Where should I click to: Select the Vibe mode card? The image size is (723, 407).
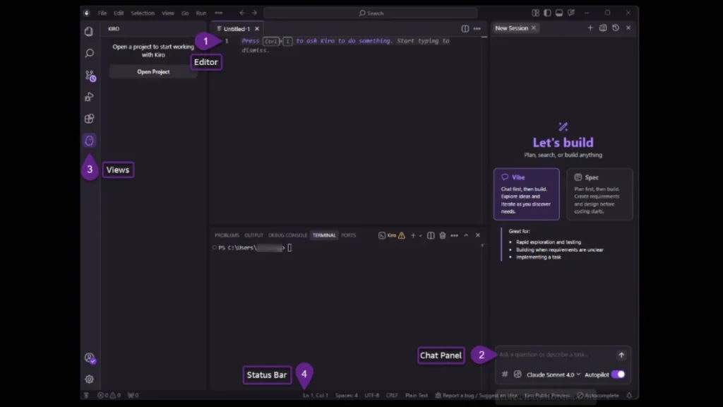526,194
